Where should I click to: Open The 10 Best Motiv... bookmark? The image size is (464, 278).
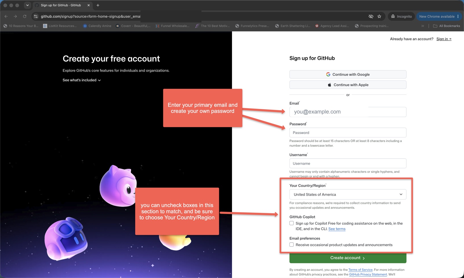(213, 26)
